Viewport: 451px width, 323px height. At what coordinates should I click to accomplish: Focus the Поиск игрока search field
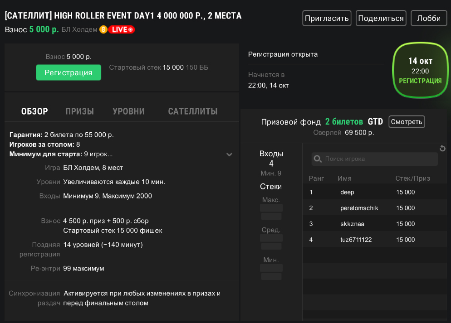(379, 159)
